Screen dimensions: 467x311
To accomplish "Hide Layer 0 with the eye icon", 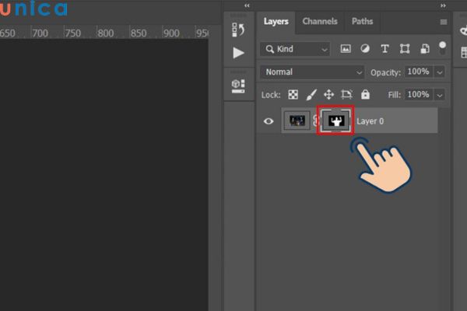I will tap(269, 121).
